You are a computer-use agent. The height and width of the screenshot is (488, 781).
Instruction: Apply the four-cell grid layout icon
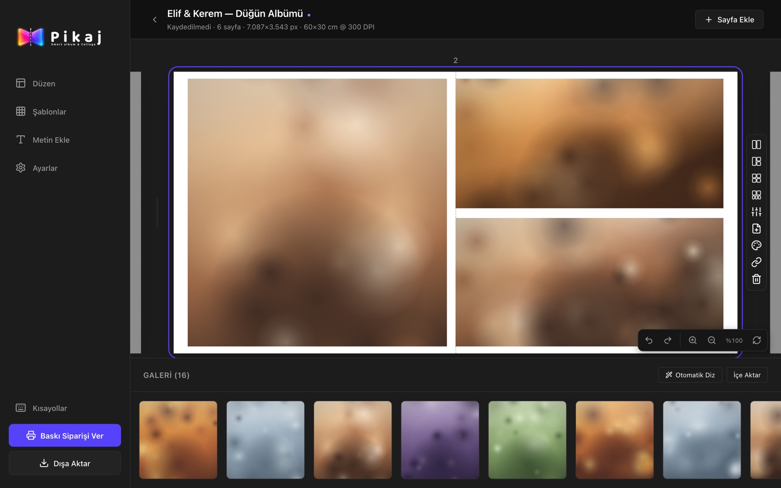(756, 178)
